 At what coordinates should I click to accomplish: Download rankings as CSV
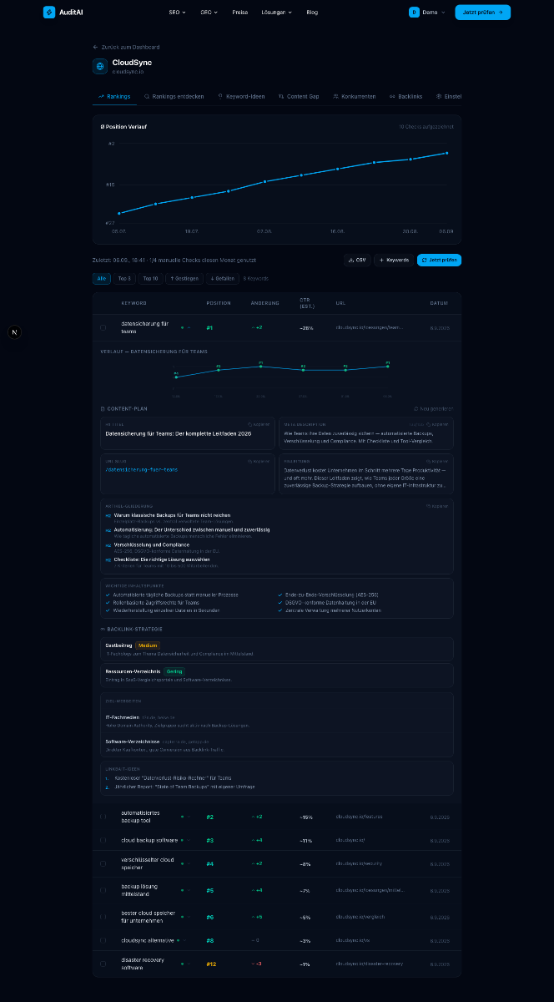tap(357, 260)
